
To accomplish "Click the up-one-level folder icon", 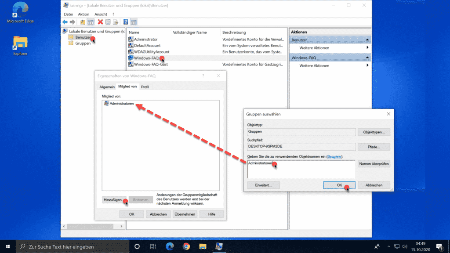I will click(x=83, y=22).
